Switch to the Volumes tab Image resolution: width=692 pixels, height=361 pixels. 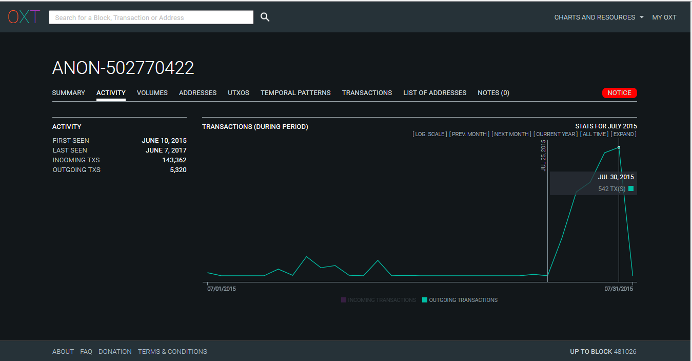[x=152, y=93]
